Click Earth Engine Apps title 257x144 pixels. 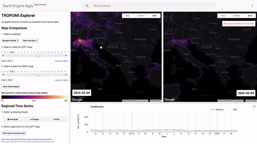(x=18, y=6)
